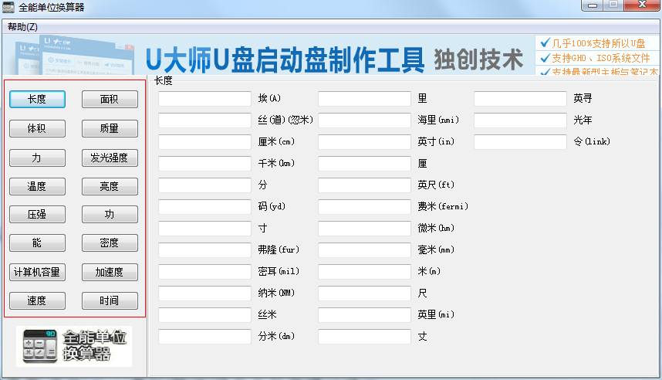Image resolution: width=662 pixels, height=380 pixels.
Task: Select the 长度 category button
Action: pos(37,99)
